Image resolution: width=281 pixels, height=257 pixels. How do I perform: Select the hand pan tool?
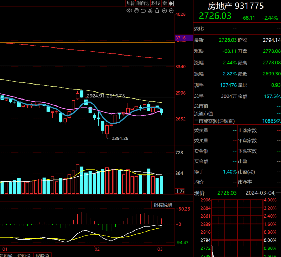[x=136, y=10]
